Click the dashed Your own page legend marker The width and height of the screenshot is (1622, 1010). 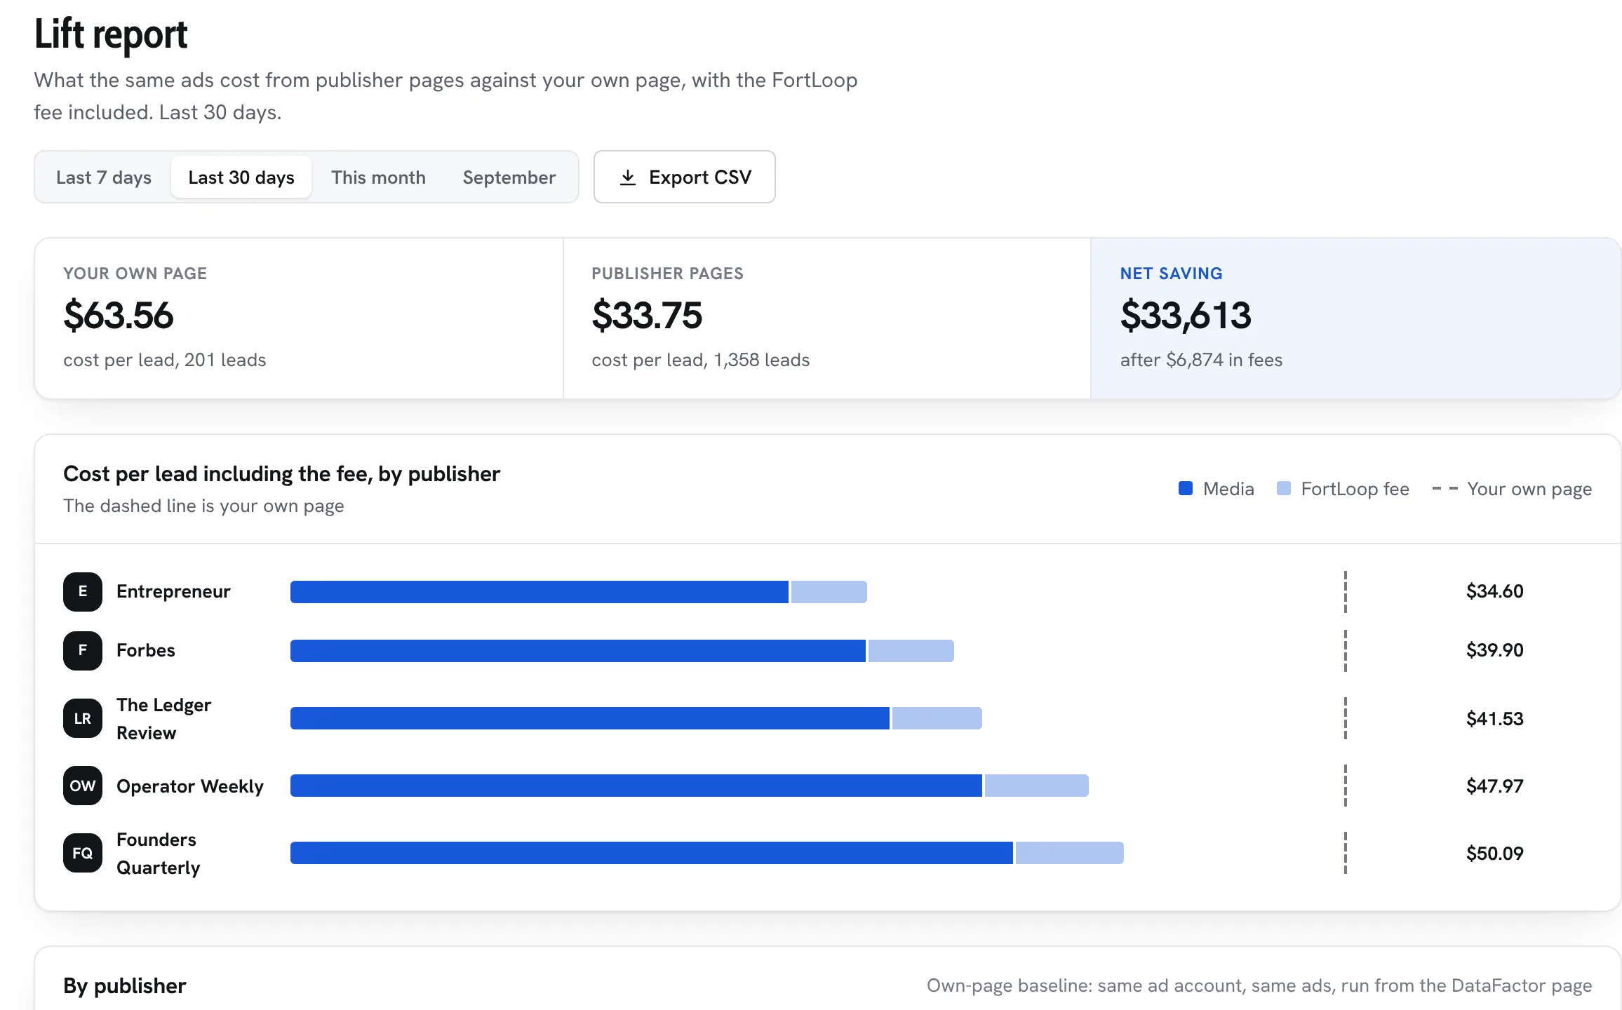pos(1445,488)
